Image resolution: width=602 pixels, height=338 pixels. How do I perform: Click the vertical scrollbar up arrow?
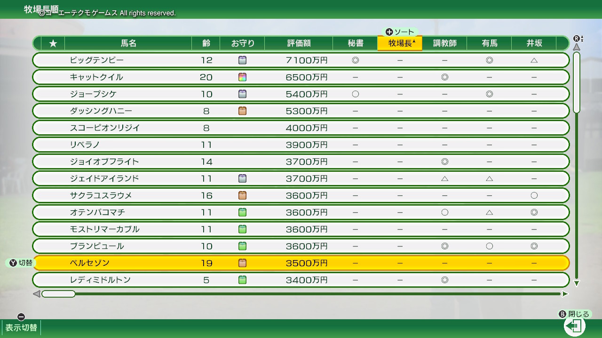click(x=577, y=47)
